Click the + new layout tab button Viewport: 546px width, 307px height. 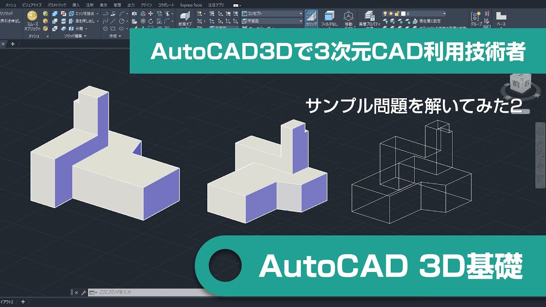(23, 302)
